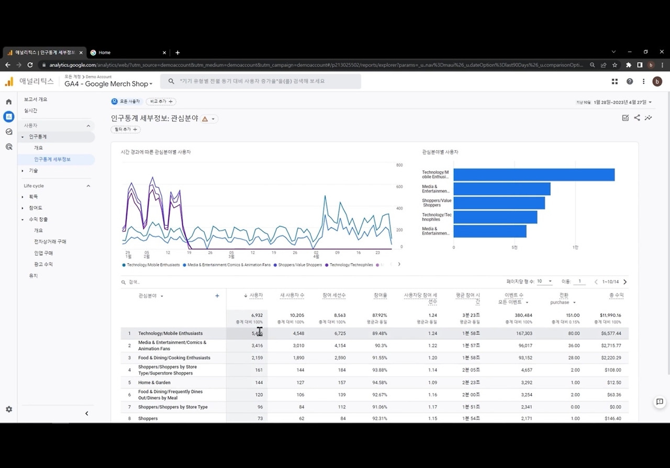Click the Technology/Mobile Enthusiasts bar in the chart
670x468 pixels.
pyautogui.click(x=534, y=175)
